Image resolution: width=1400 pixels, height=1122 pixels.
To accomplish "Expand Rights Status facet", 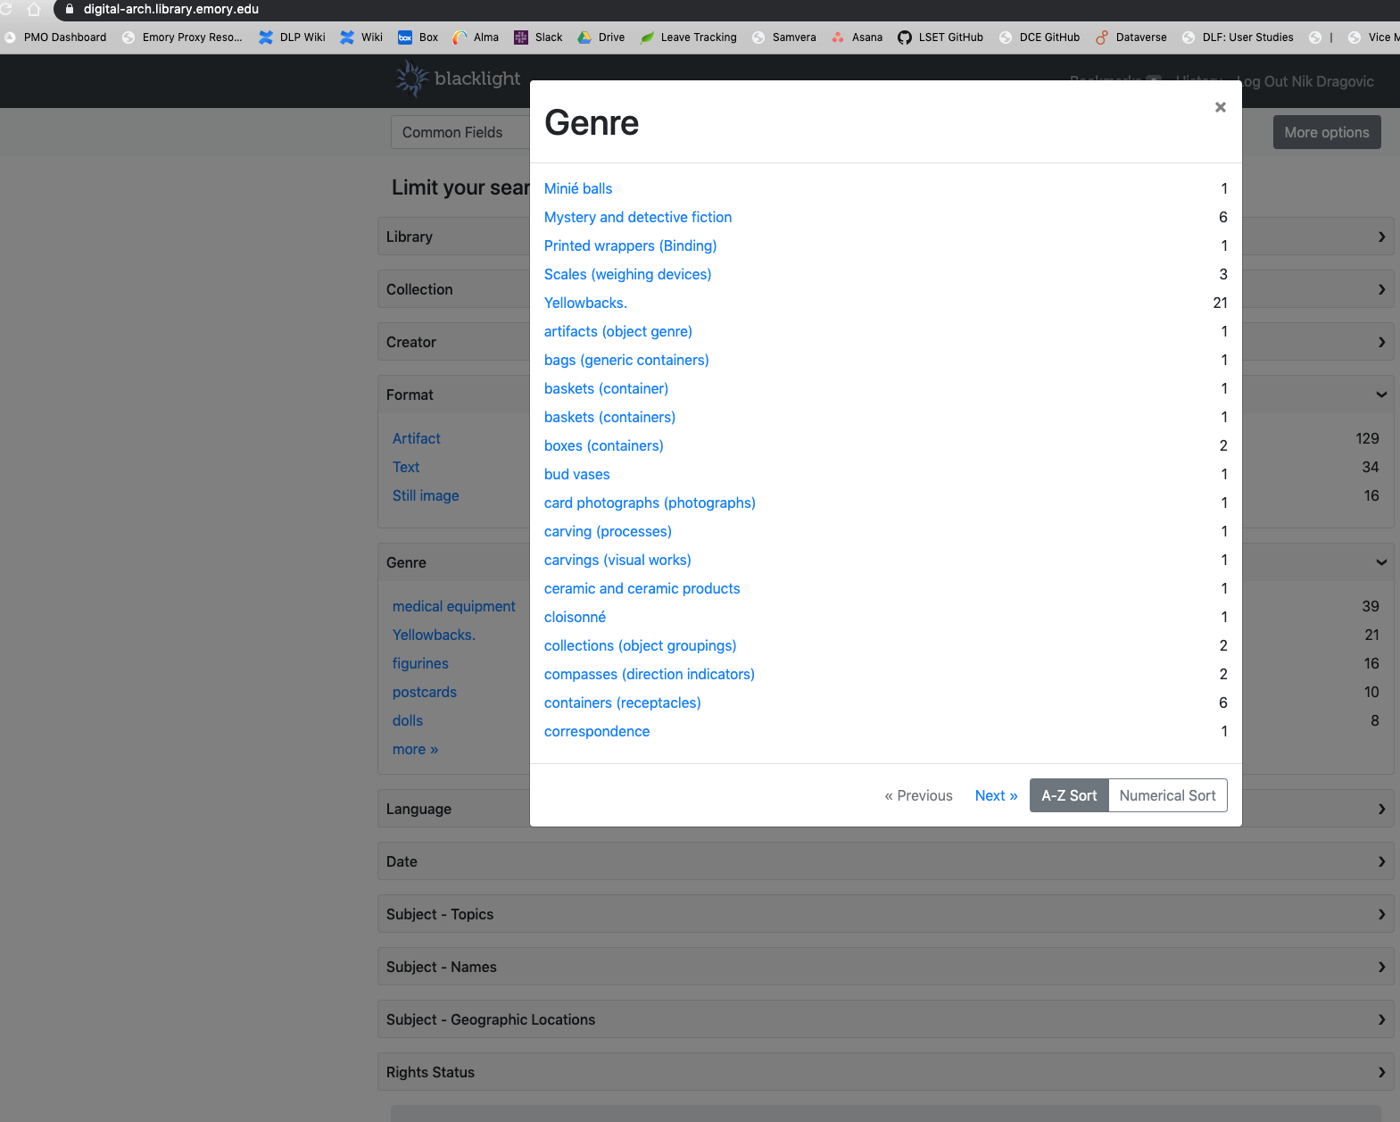I will 885,1072.
